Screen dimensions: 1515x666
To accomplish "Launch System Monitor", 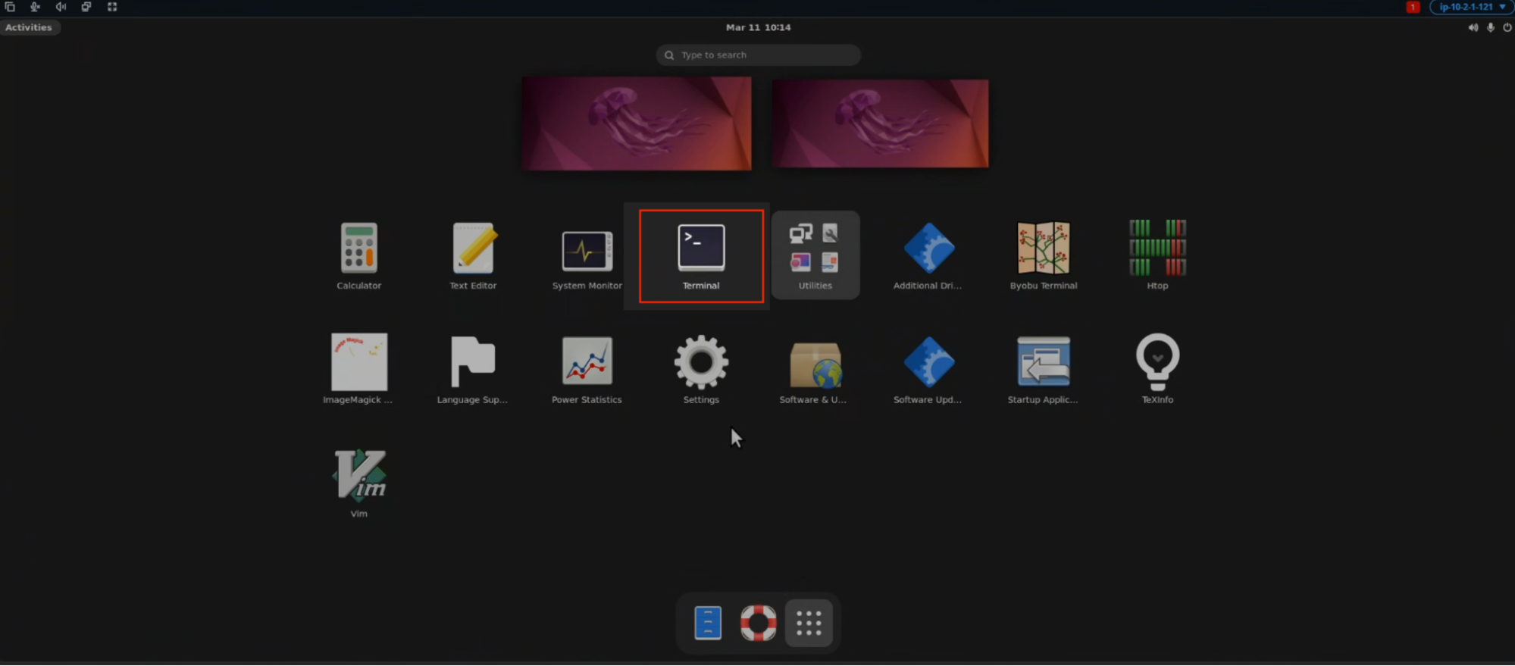I will 587,255.
